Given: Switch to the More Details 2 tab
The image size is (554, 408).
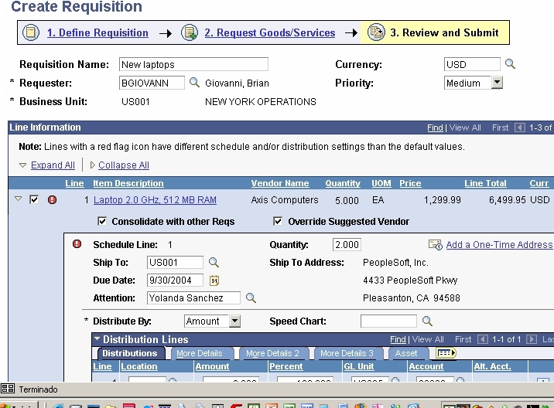Looking at the screenshot, I should pyautogui.click(x=272, y=353).
